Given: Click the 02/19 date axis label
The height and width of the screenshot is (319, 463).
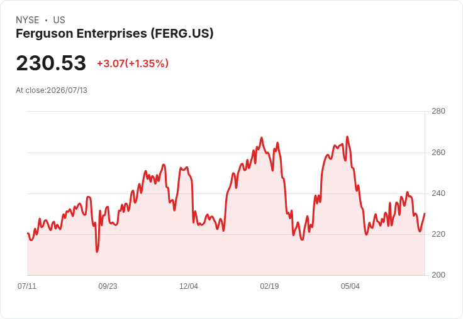Looking at the screenshot, I should coord(269,286).
